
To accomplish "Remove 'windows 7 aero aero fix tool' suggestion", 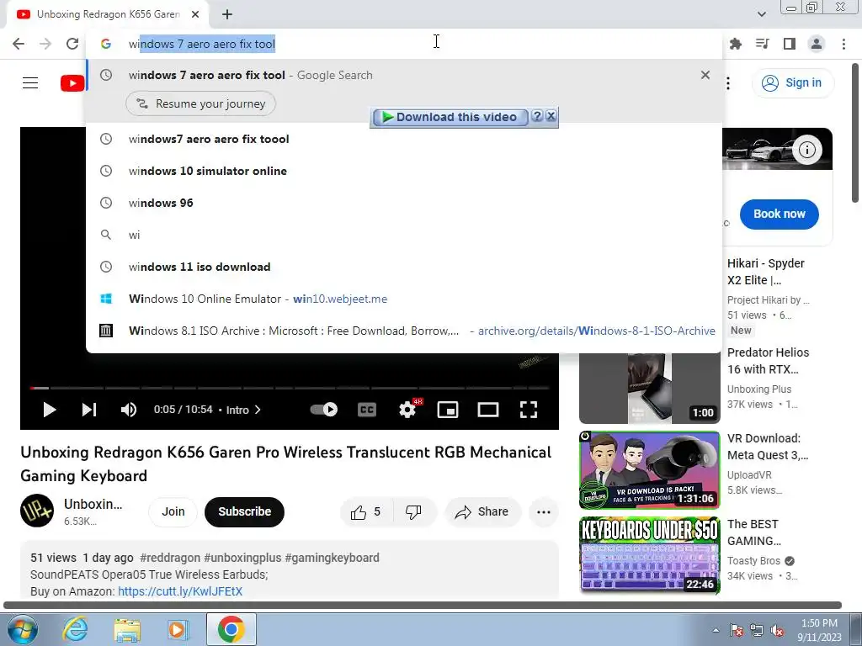I will pos(705,75).
